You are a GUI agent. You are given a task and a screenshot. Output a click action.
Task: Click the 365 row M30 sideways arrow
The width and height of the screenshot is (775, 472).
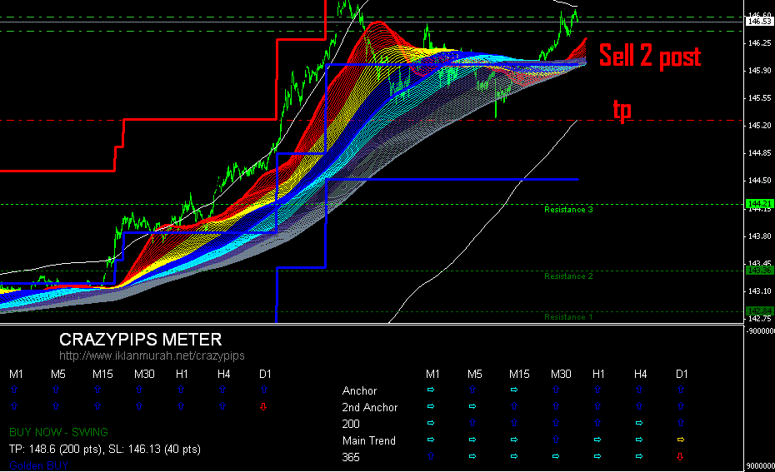click(x=556, y=457)
